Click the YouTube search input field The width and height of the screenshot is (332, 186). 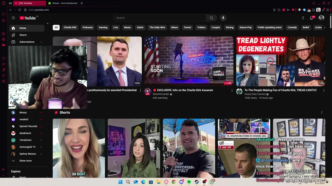pyautogui.click(x=160, y=18)
